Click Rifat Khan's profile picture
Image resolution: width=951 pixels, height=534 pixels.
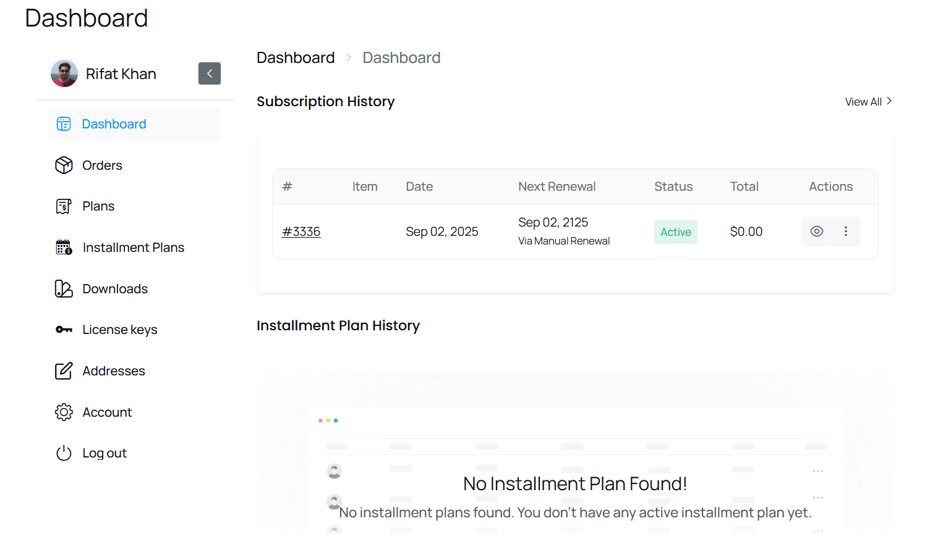(64, 73)
